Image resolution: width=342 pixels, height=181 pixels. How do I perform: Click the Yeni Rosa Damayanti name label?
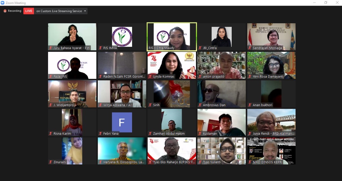pos(268,76)
